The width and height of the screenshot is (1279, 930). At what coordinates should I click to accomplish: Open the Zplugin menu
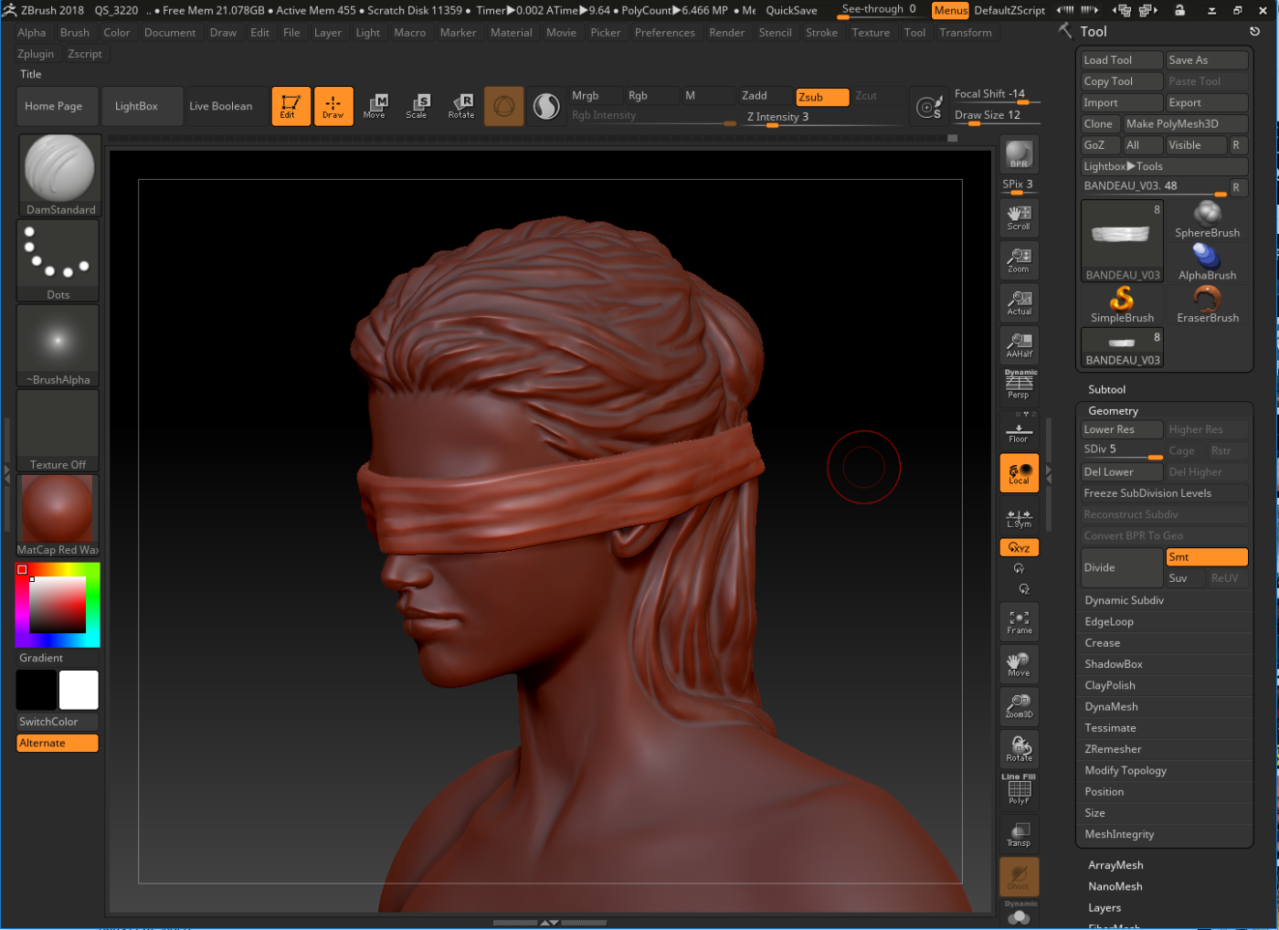click(36, 54)
